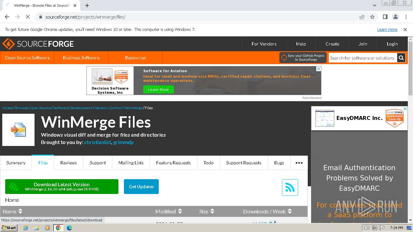
Task: Click the system tray volume icon
Action: click(367, 228)
